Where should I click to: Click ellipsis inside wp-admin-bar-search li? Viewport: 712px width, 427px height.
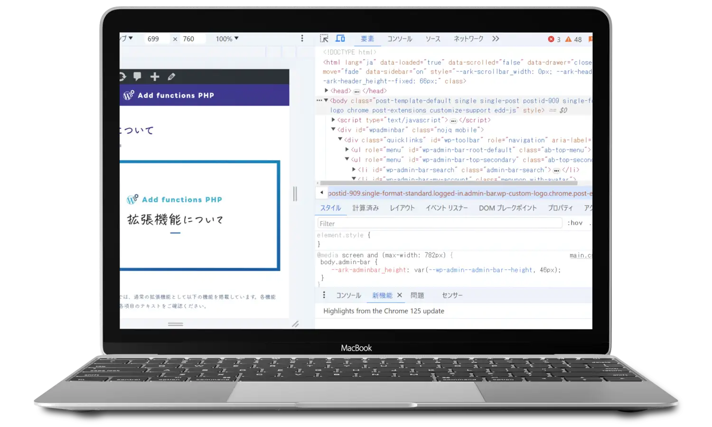tap(556, 171)
